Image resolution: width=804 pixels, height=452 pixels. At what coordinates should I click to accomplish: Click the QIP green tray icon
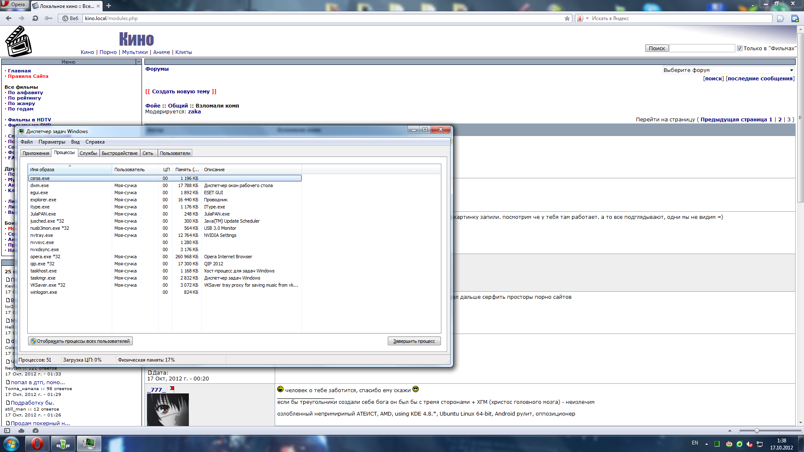tap(740, 444)
